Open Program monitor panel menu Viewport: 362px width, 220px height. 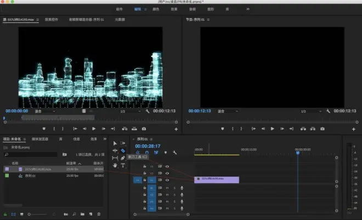pos(208,20)
